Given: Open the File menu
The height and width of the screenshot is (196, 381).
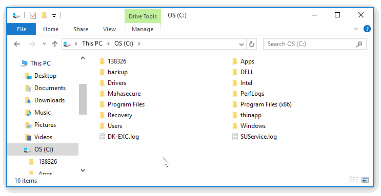Looking at the screenshot, I should [x=22, y=29].
